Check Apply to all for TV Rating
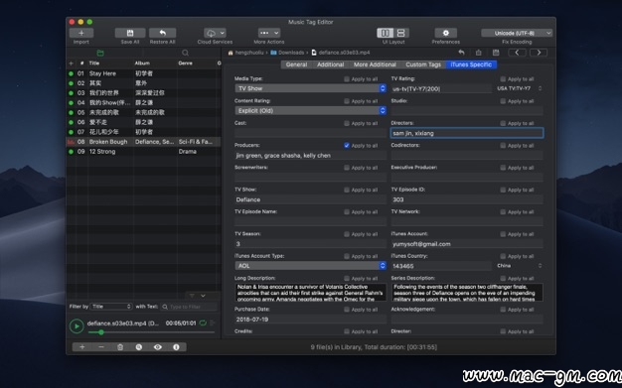This screenshot has height=388, width=622. click(503, 78)
